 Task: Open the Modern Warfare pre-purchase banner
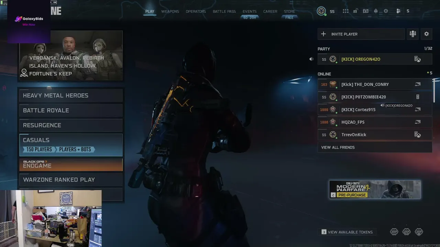[x=375, y=189]
